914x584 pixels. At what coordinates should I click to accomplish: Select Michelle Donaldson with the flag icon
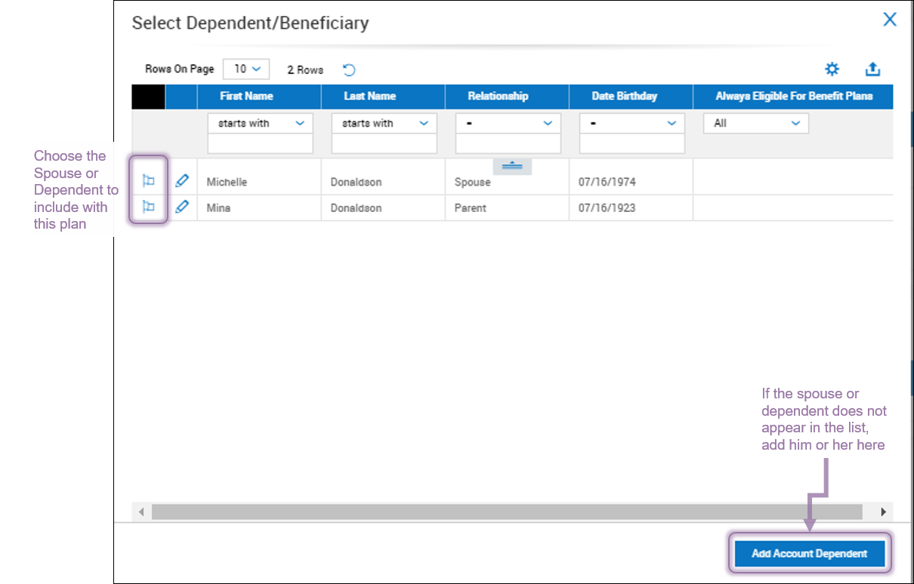pyautogui.click(x=149, y=181)
